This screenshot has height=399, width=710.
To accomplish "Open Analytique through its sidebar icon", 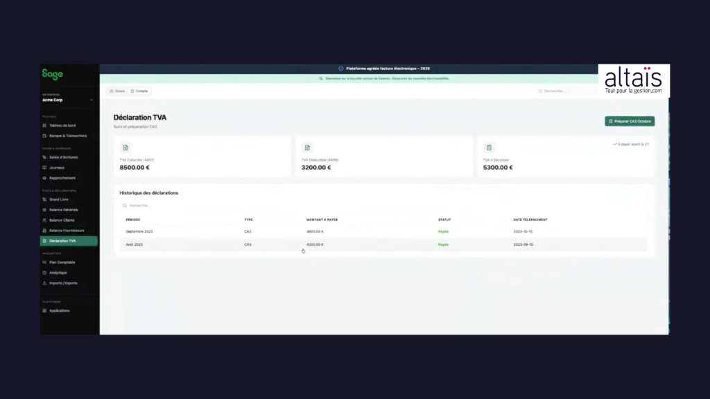I will (x=44, y=272).
